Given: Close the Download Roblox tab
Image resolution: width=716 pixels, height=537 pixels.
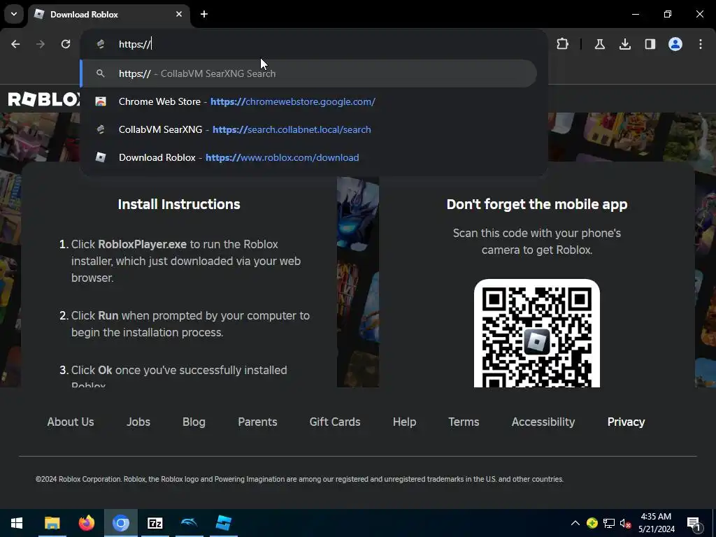Looking at the screenshot, I should [x=179, y=14].
